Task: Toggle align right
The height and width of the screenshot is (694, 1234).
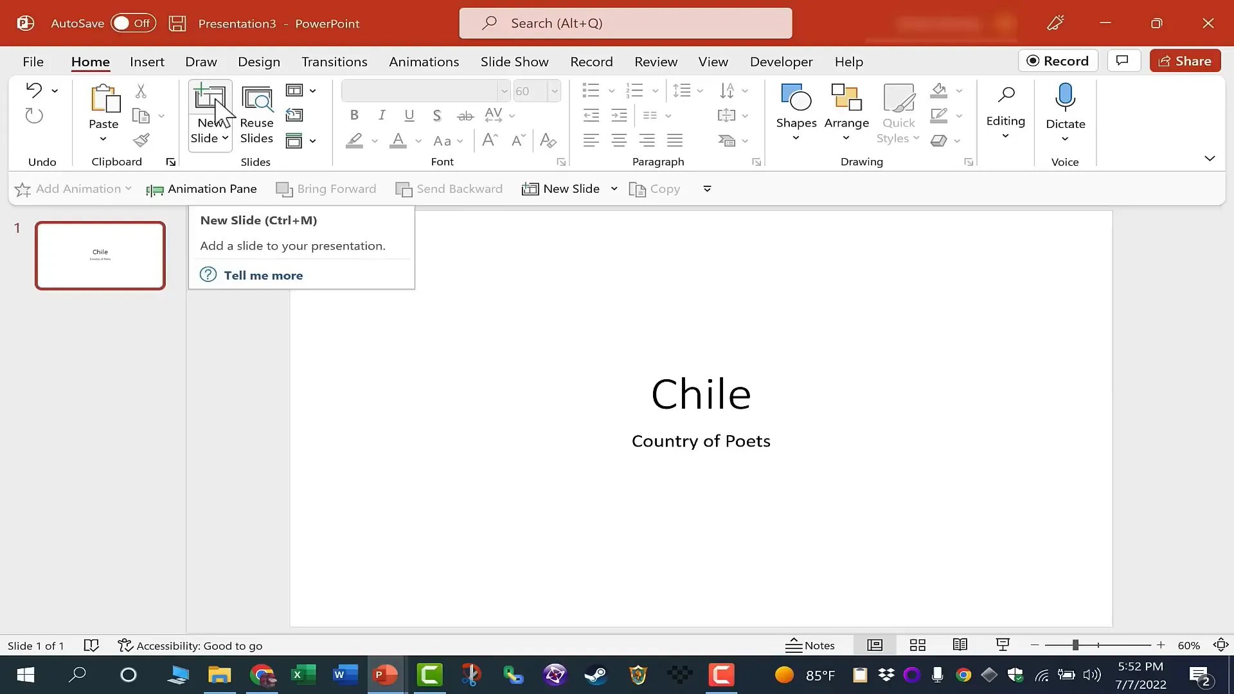Action: click(x=647, y=140)
